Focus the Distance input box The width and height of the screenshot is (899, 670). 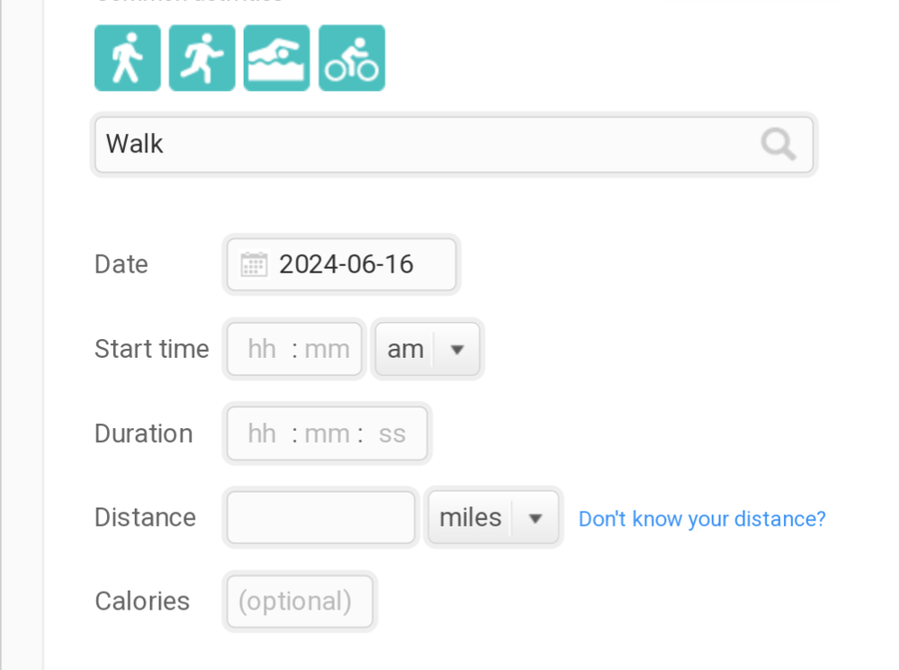(320, 518)
